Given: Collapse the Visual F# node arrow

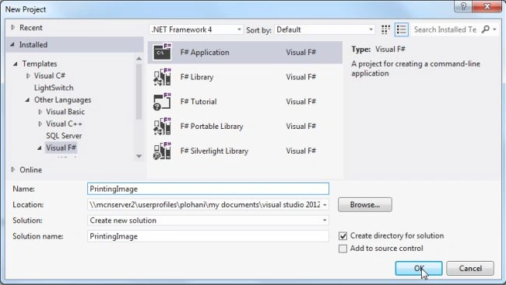Looking at the screenshot, I should tap(40, 148).
